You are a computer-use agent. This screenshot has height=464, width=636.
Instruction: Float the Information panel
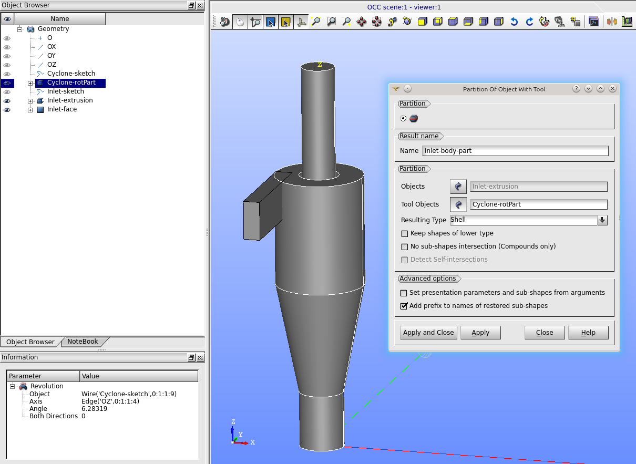(191, 357)
